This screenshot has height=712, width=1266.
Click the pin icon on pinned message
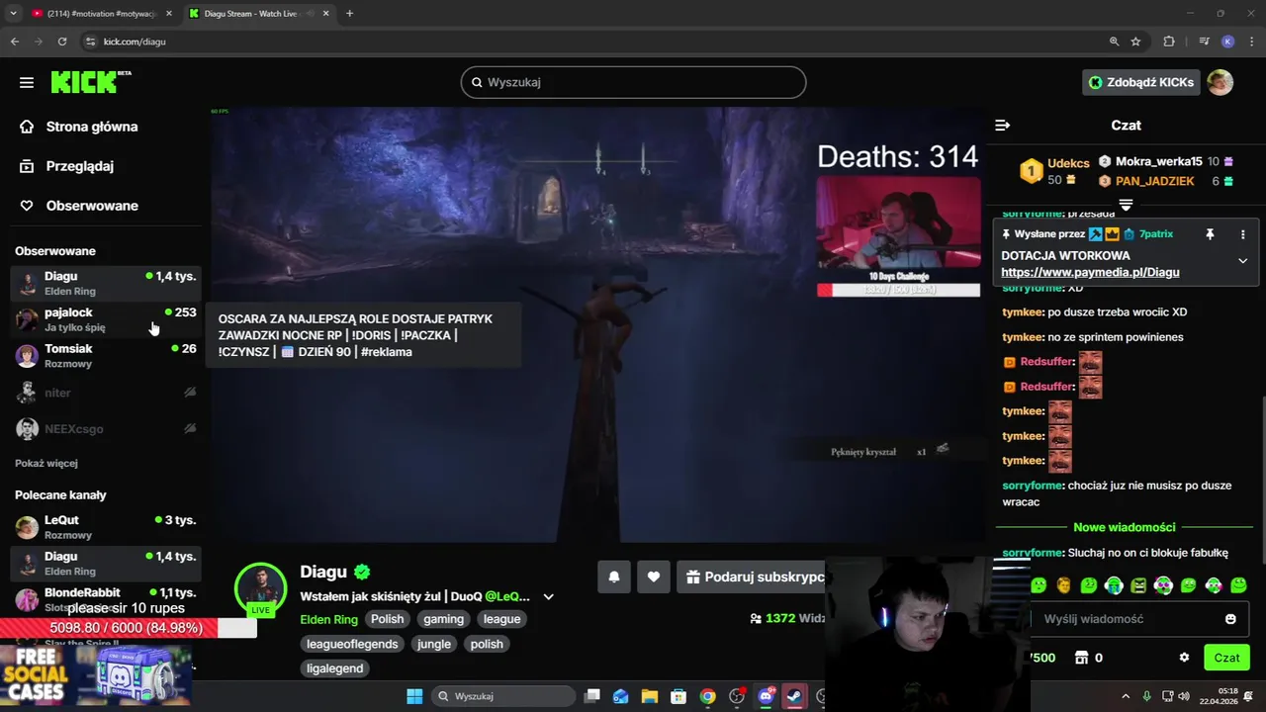point(1209,234)
